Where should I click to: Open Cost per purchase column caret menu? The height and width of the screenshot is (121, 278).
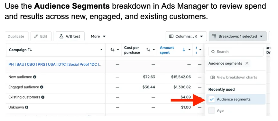154,50
